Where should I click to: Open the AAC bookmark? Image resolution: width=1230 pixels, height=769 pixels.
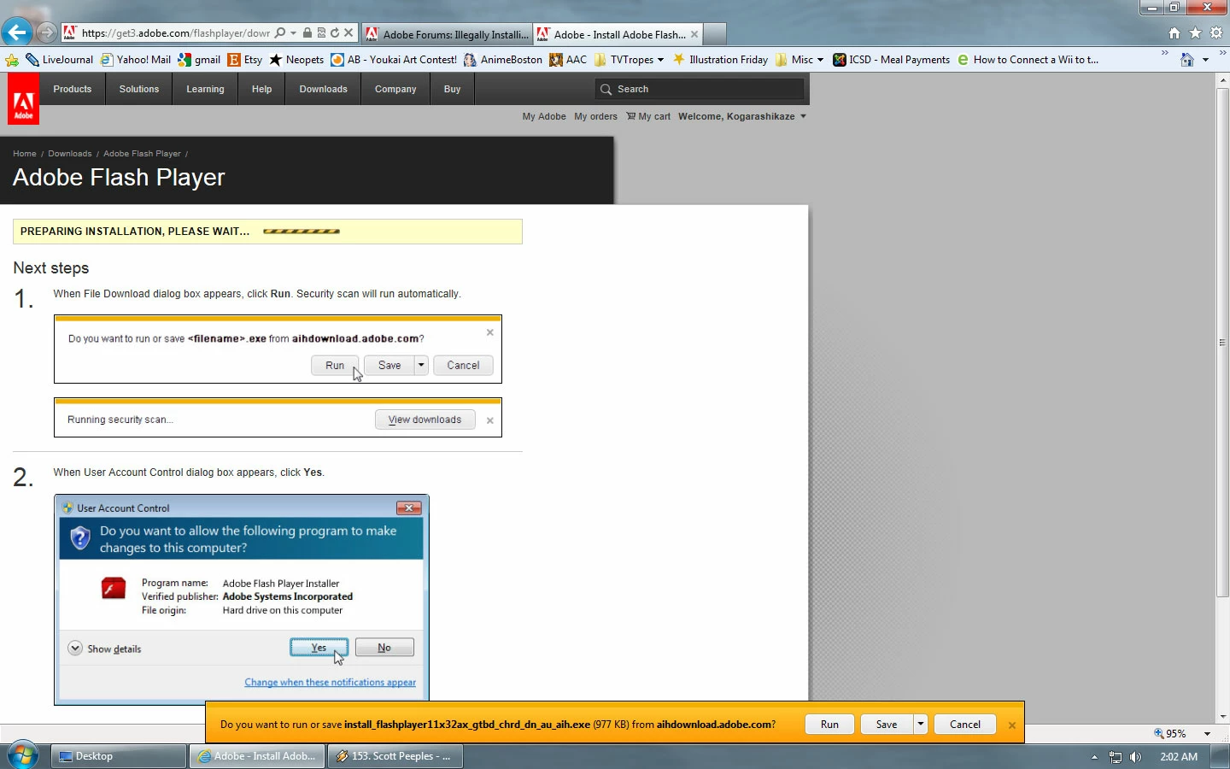tap(568, 60)
